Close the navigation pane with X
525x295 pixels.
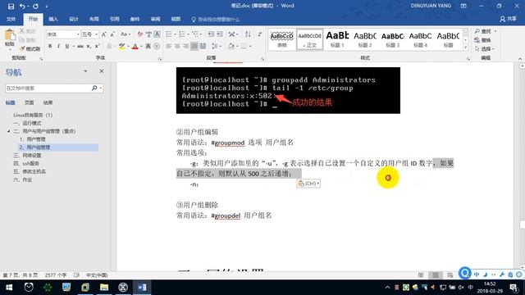click(x=102, y=71)
